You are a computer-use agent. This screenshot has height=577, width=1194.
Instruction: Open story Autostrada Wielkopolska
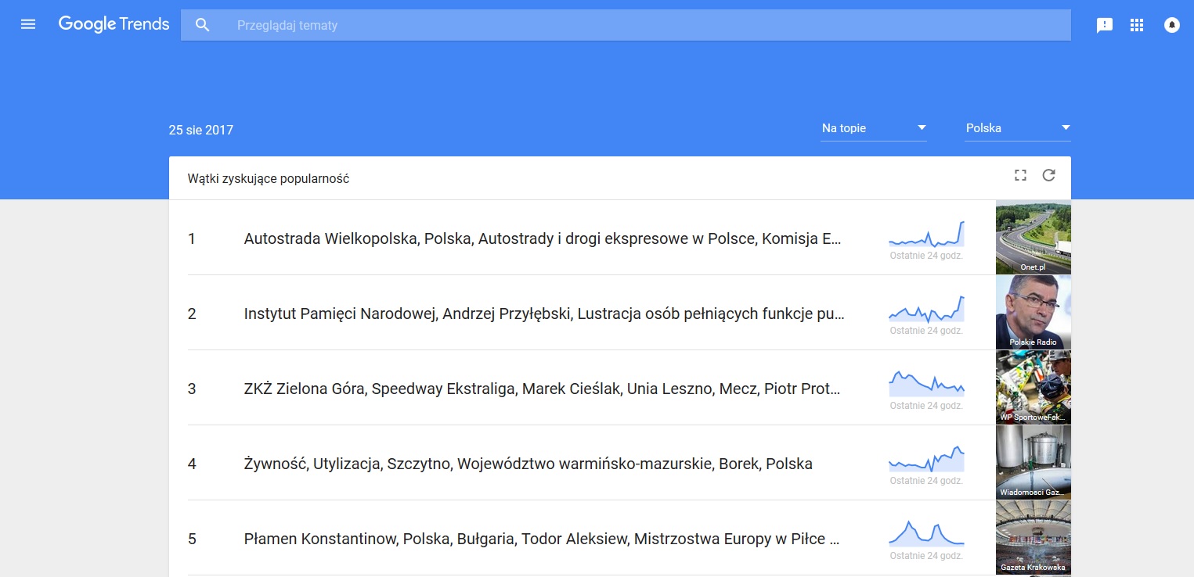pos(543,238)
